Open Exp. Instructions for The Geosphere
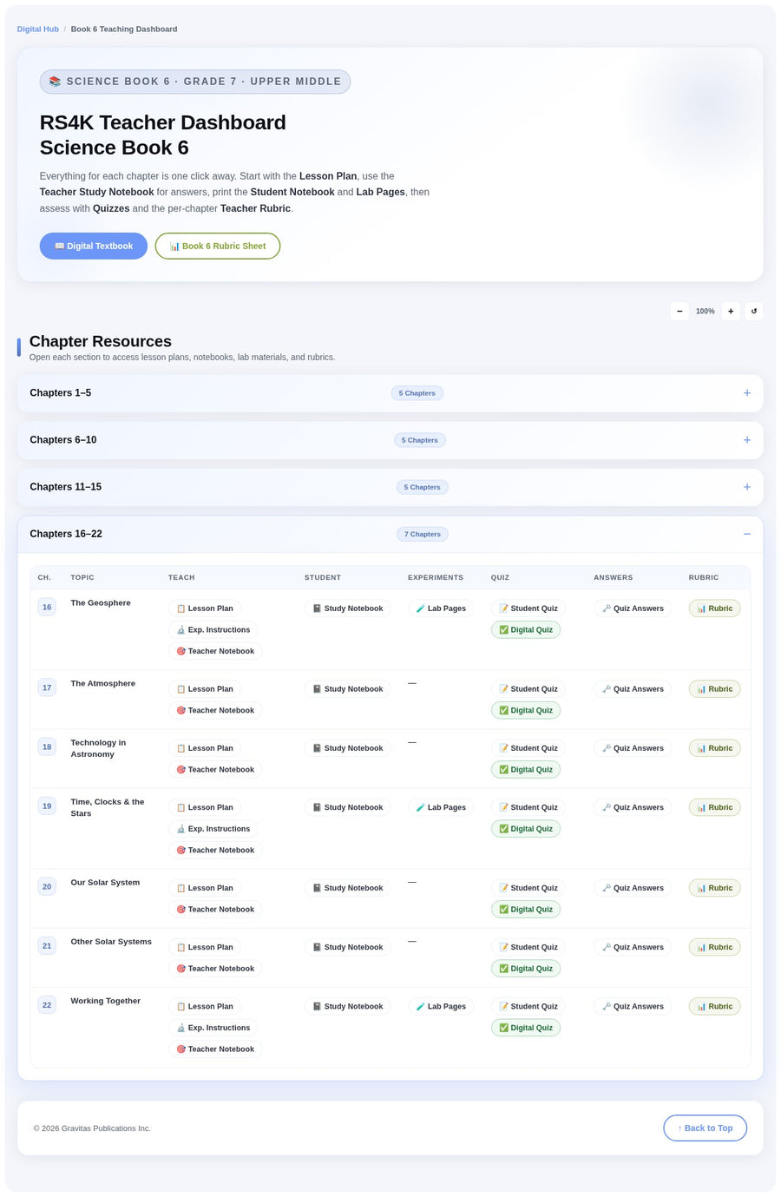Screen dimensions: 781x1197 click(213, 630)
